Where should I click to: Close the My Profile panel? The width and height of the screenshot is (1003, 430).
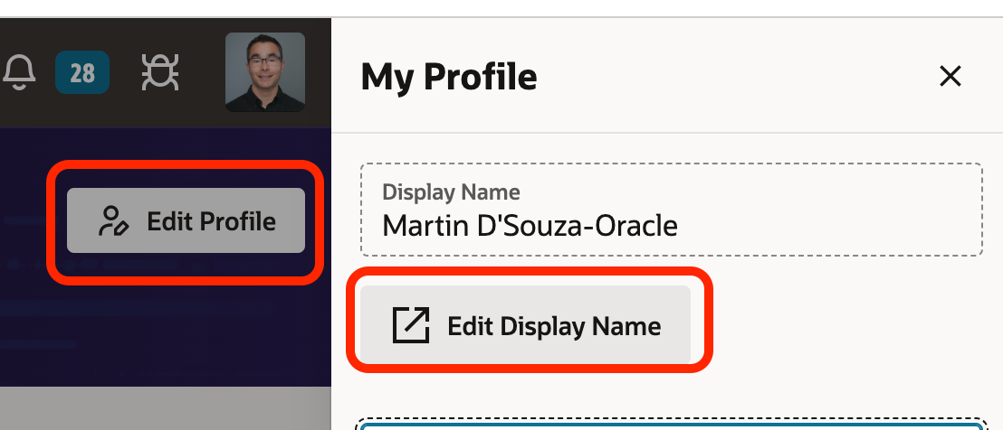coord(950,77)
